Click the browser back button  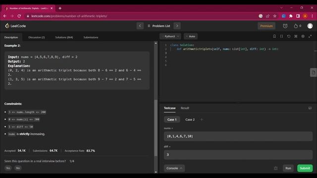pyautogui.click(x=5, y=16)
